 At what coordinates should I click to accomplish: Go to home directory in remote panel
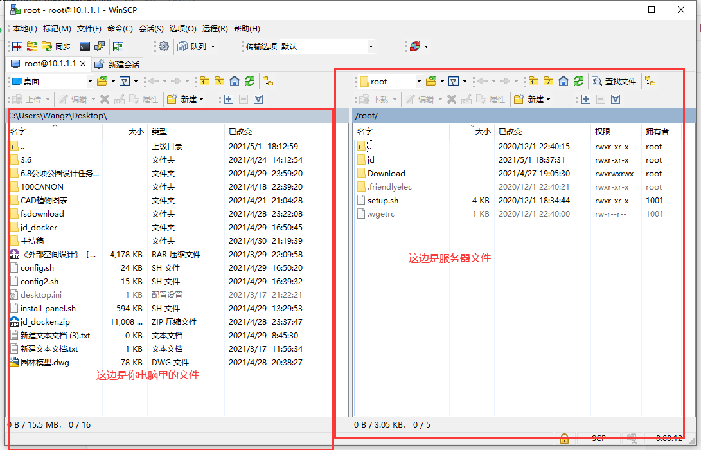point(563,81)
